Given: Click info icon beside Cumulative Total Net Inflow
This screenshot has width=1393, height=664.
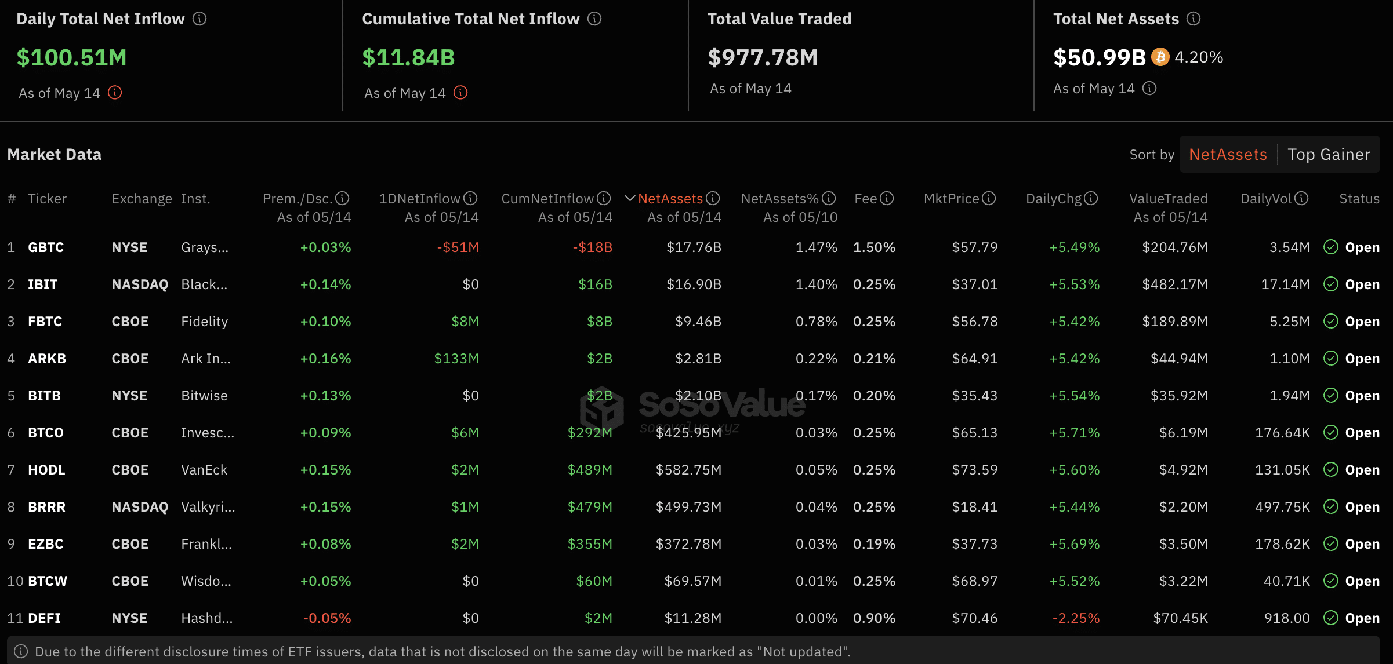Looking at the screenshot, I should pos(594,19).
